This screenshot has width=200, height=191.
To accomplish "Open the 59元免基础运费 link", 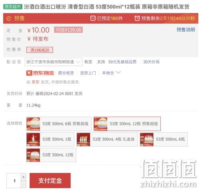I will click(122, 62).
